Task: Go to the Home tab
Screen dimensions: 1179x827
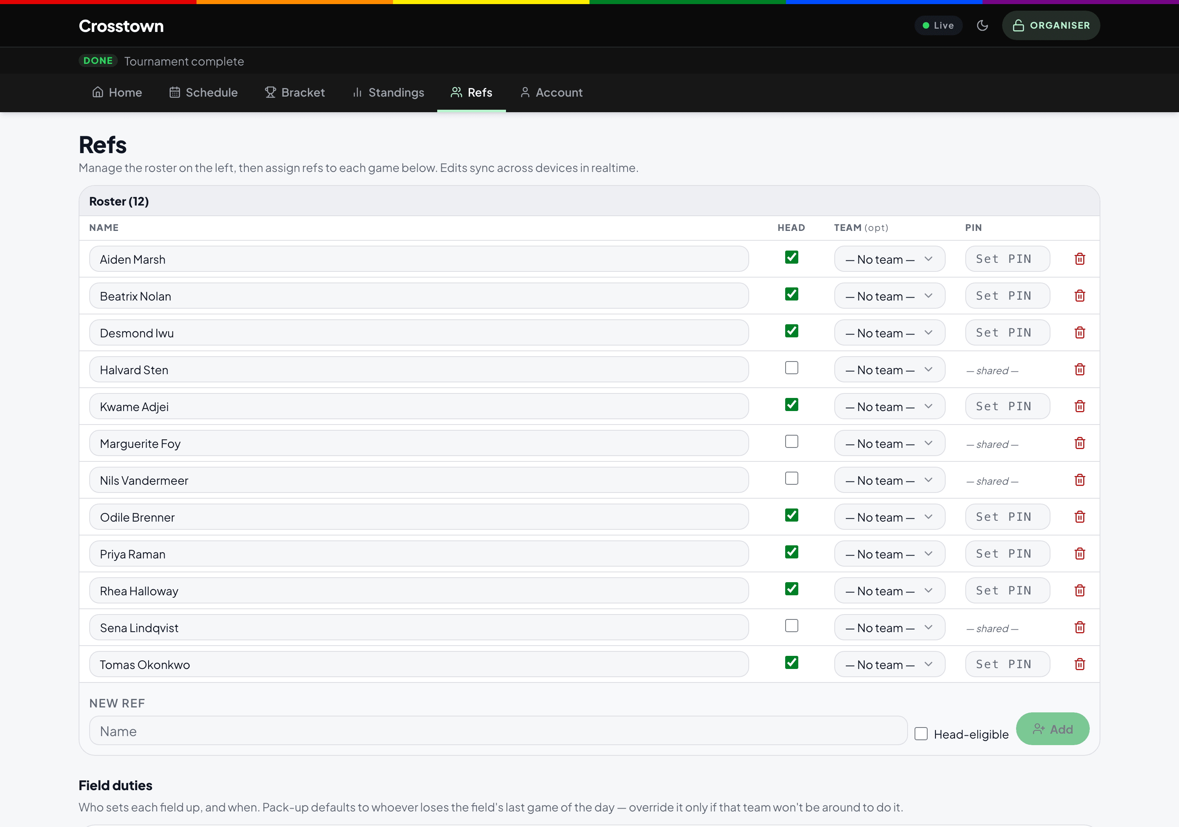Action: pyautogui.click(x=117, y=93)
